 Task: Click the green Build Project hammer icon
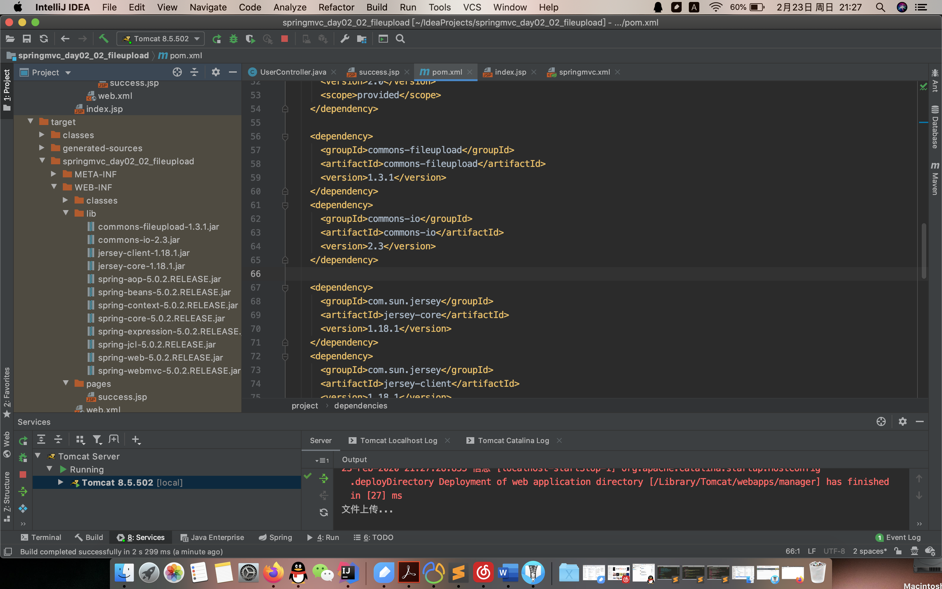click(103, 39)
